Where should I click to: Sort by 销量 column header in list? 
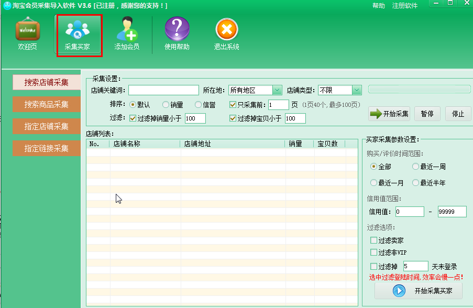click(x=299, y=144)
